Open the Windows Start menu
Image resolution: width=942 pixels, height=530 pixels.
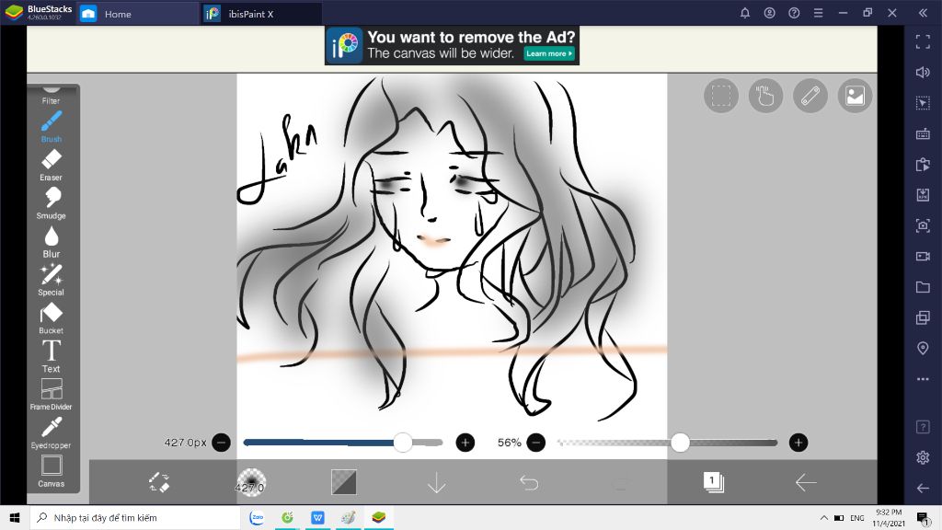tap(15, 517)
